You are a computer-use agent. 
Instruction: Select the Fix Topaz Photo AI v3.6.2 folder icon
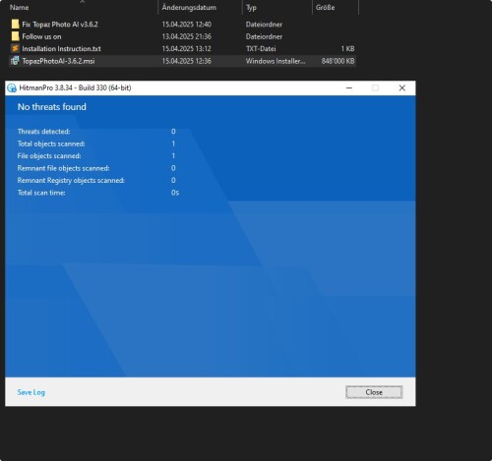click(15, 24)
